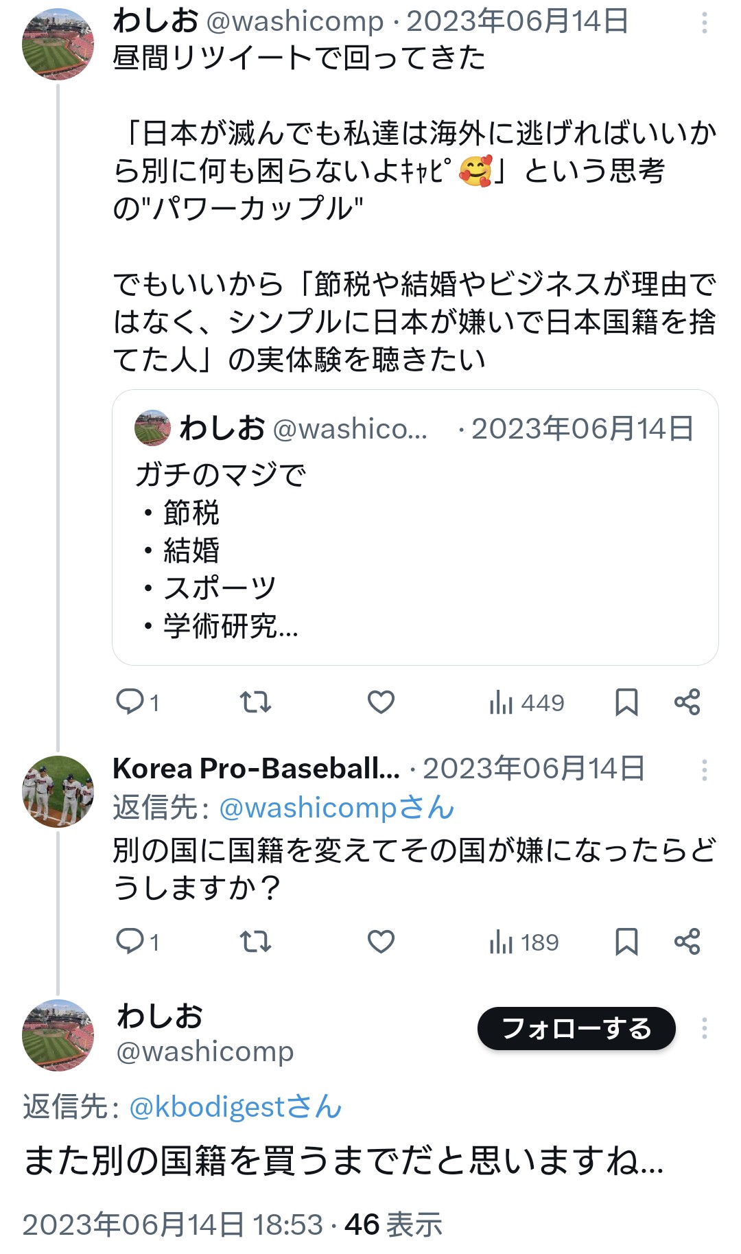Reply to the Korea Pro-Baseball tweet
Viewport: 741px width, 1254px height.
[130, 942]
